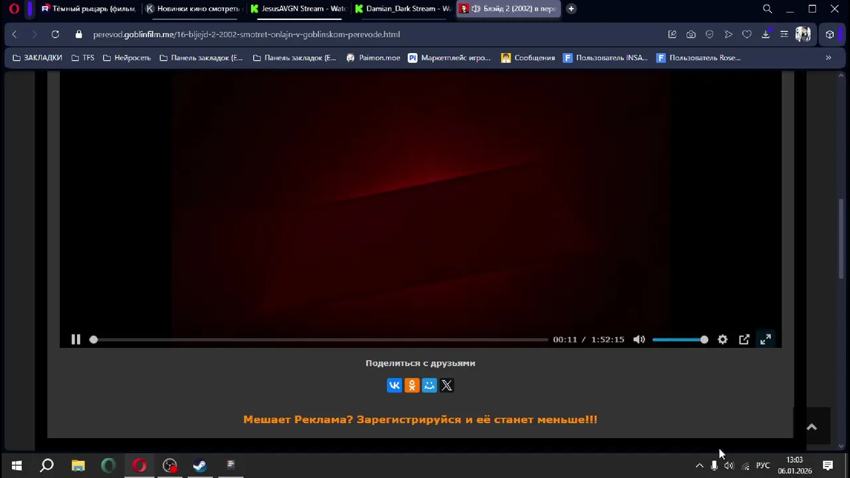Click the video player volume slider
Viewport: 850px width, 478px height.
tap(680, 339)
